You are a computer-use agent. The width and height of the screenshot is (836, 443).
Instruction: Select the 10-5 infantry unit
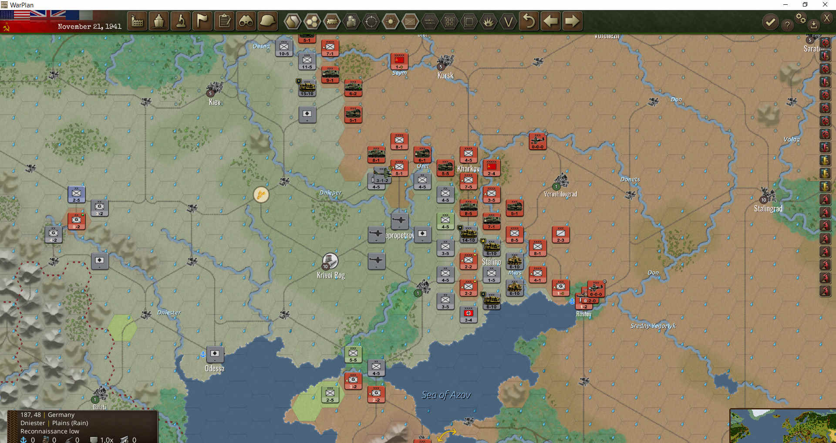[284, 48]
